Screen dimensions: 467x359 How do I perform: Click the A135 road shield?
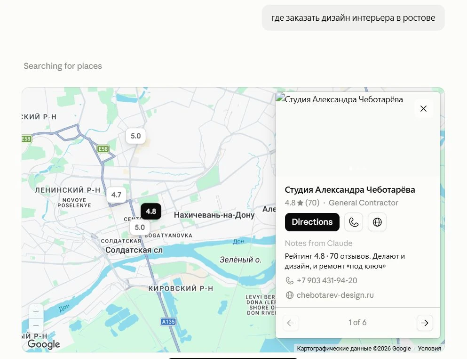pyautogui.click(x=168, y=322)
